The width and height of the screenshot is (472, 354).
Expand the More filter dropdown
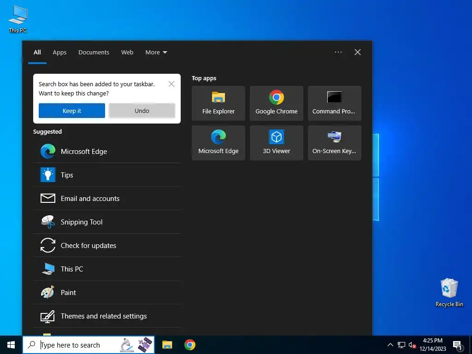[x=156, y=53]
